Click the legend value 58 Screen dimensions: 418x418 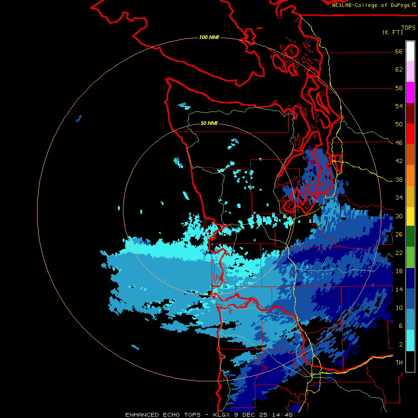[399, 88]
